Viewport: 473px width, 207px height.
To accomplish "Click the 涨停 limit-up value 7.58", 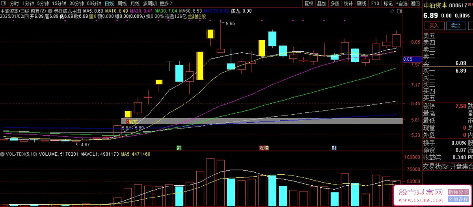I will tap(460, 106).
